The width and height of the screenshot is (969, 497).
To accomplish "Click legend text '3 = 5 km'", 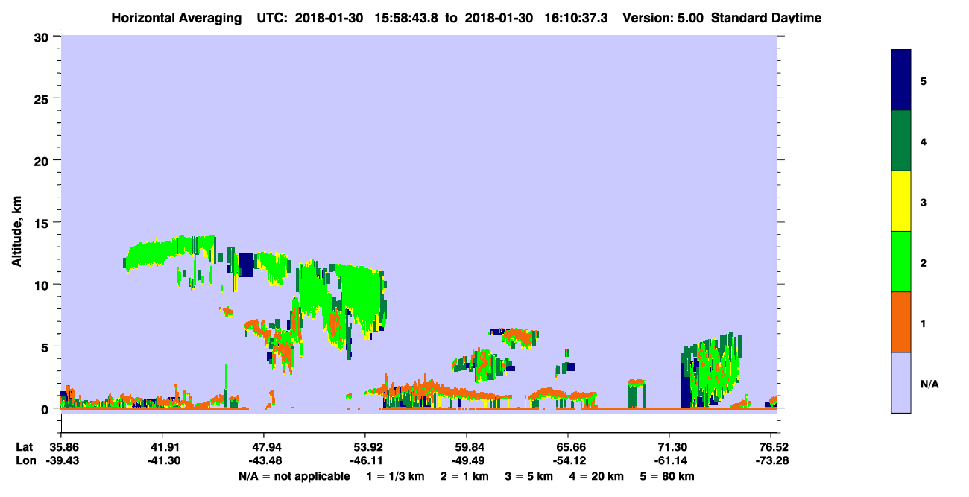I will click(529, 476).
